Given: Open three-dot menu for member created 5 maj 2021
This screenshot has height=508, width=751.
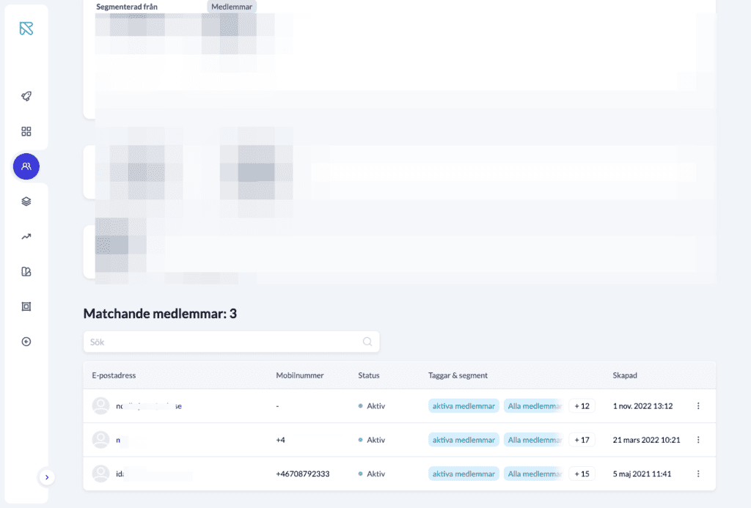Looking at the screenshot, I should 698,474.
